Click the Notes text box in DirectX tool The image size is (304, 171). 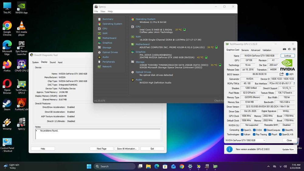tap(98, 134)
